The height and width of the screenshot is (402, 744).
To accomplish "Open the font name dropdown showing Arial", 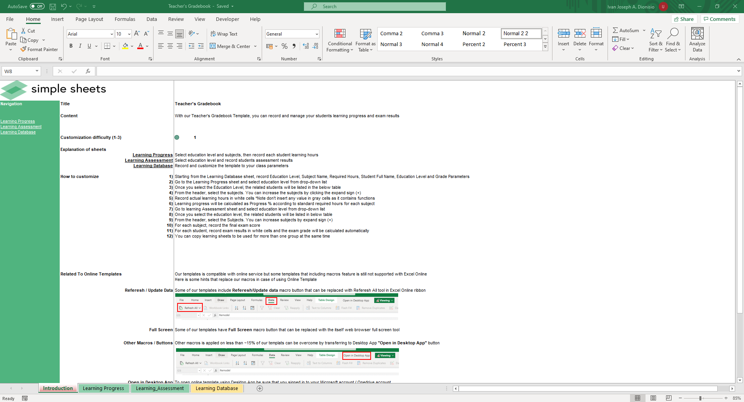I will (112, 34).
